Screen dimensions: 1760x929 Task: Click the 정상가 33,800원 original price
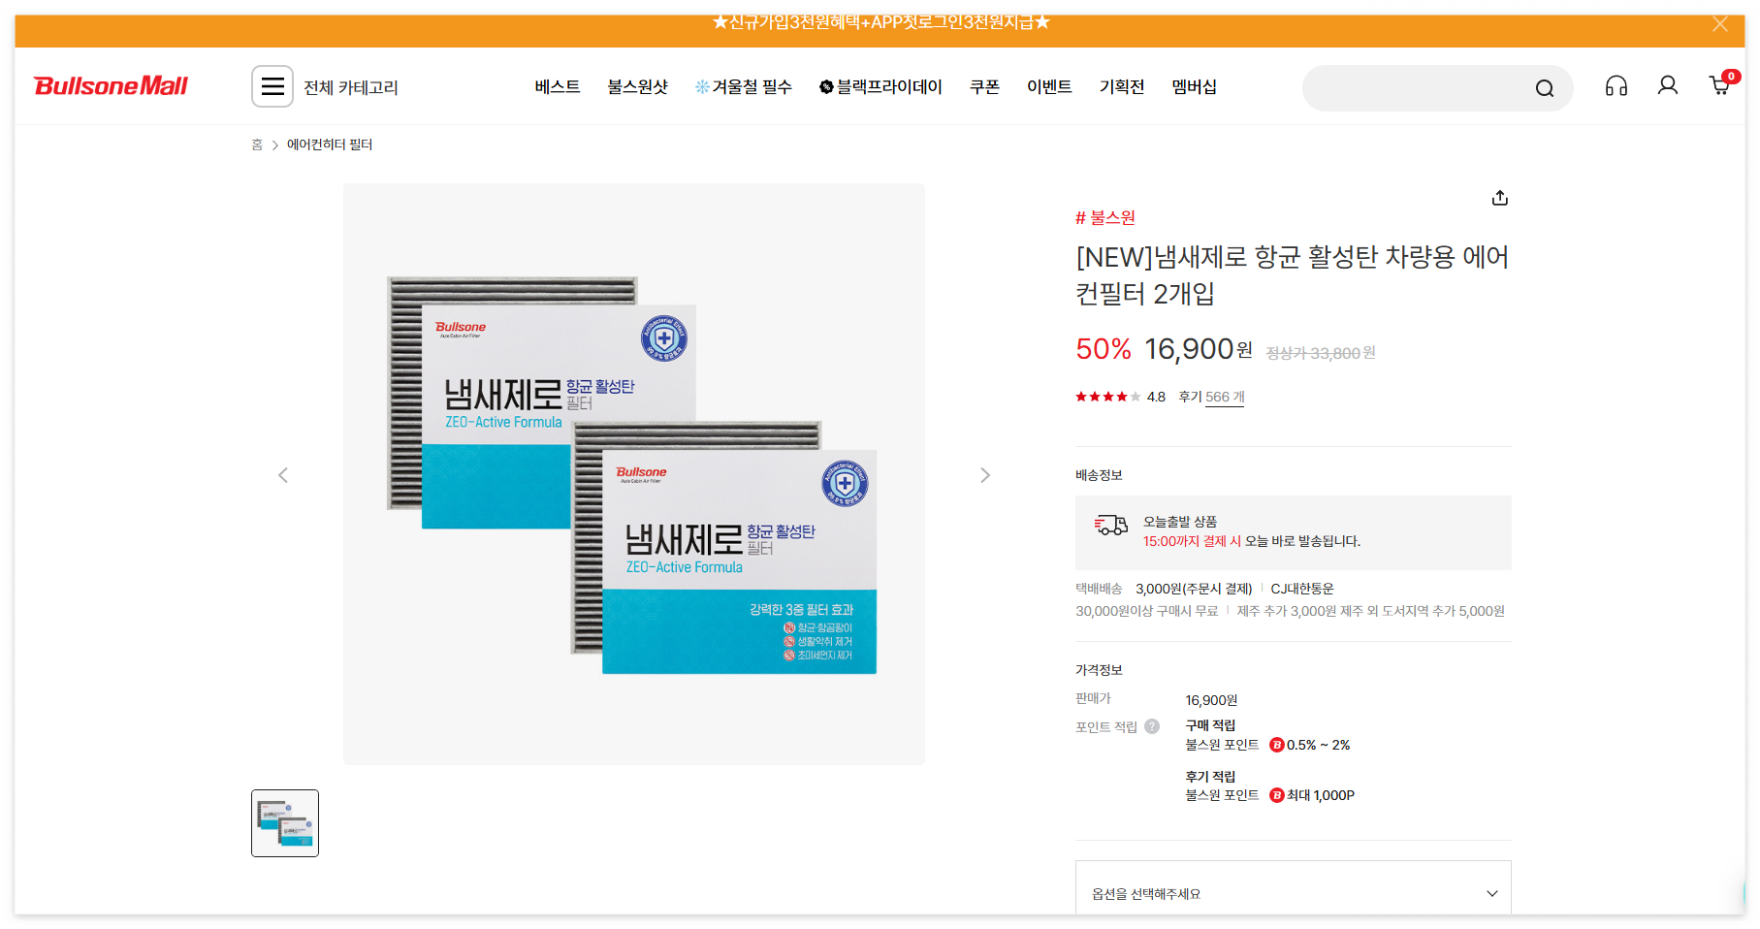pyautogui.click(x=1321, y=353)
